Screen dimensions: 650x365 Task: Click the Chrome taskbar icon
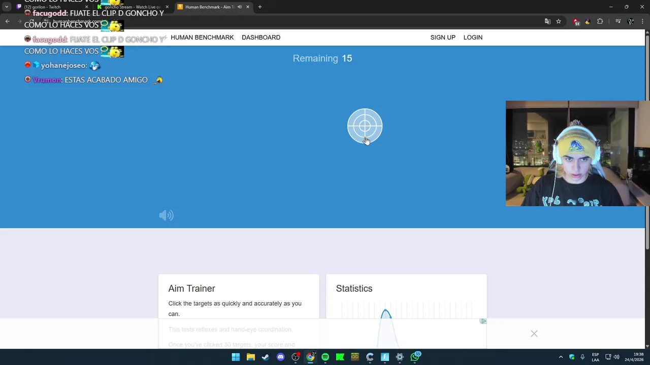pos(310,357)
